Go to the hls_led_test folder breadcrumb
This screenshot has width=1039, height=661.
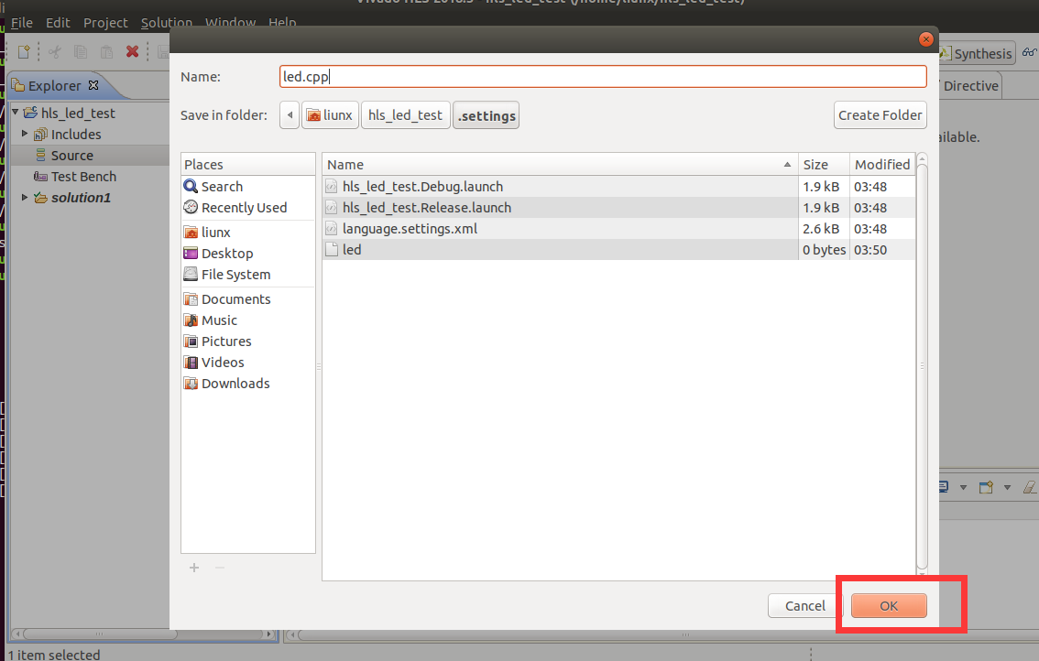[x=406, y=115]
